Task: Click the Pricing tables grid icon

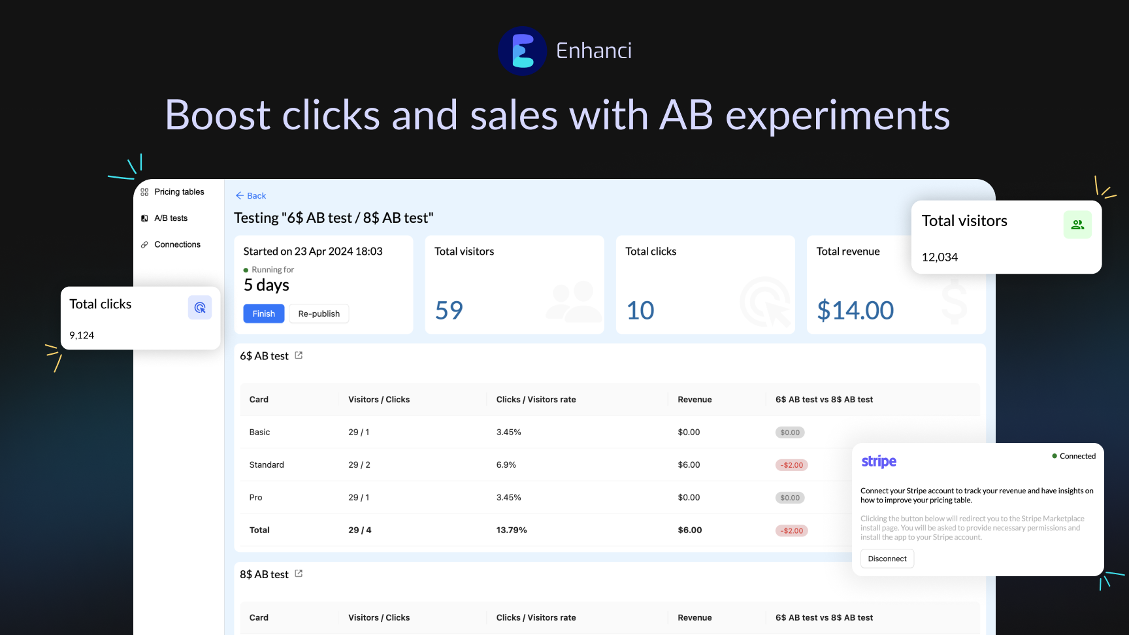Action: (144, 192)
